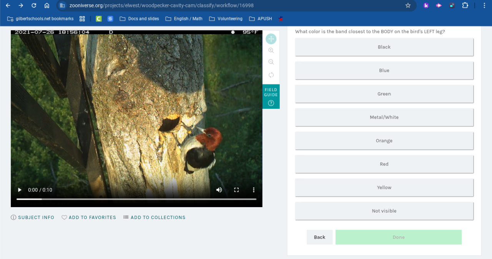Zoom out on the subject image
Screen dimensions: 492x259
pos(271,62)
